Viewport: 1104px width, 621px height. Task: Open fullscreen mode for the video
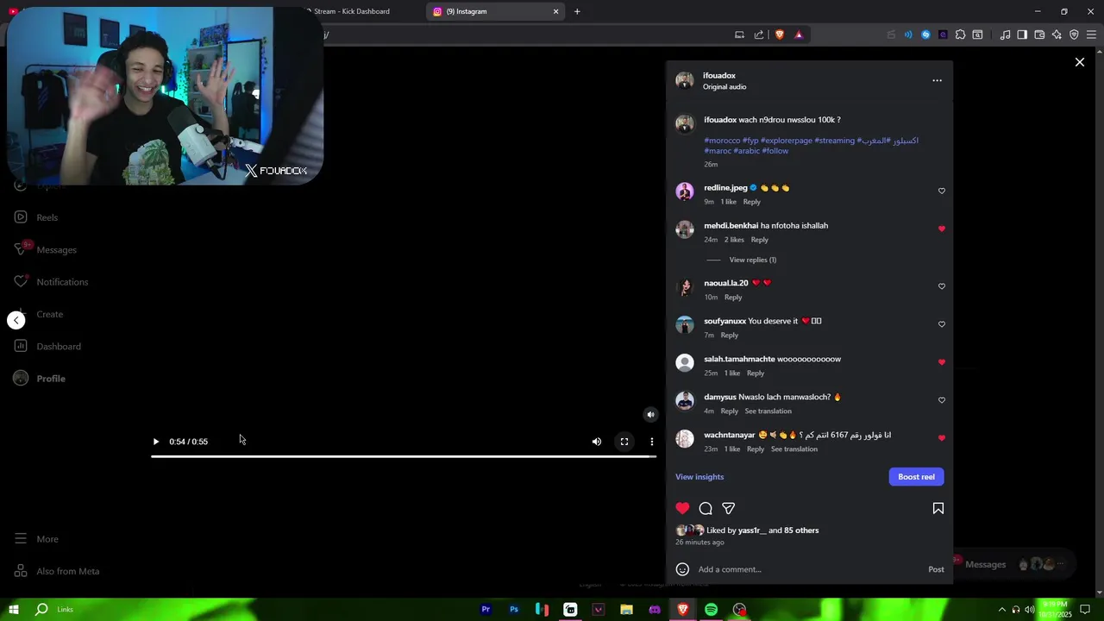click(x=624, y=442)
